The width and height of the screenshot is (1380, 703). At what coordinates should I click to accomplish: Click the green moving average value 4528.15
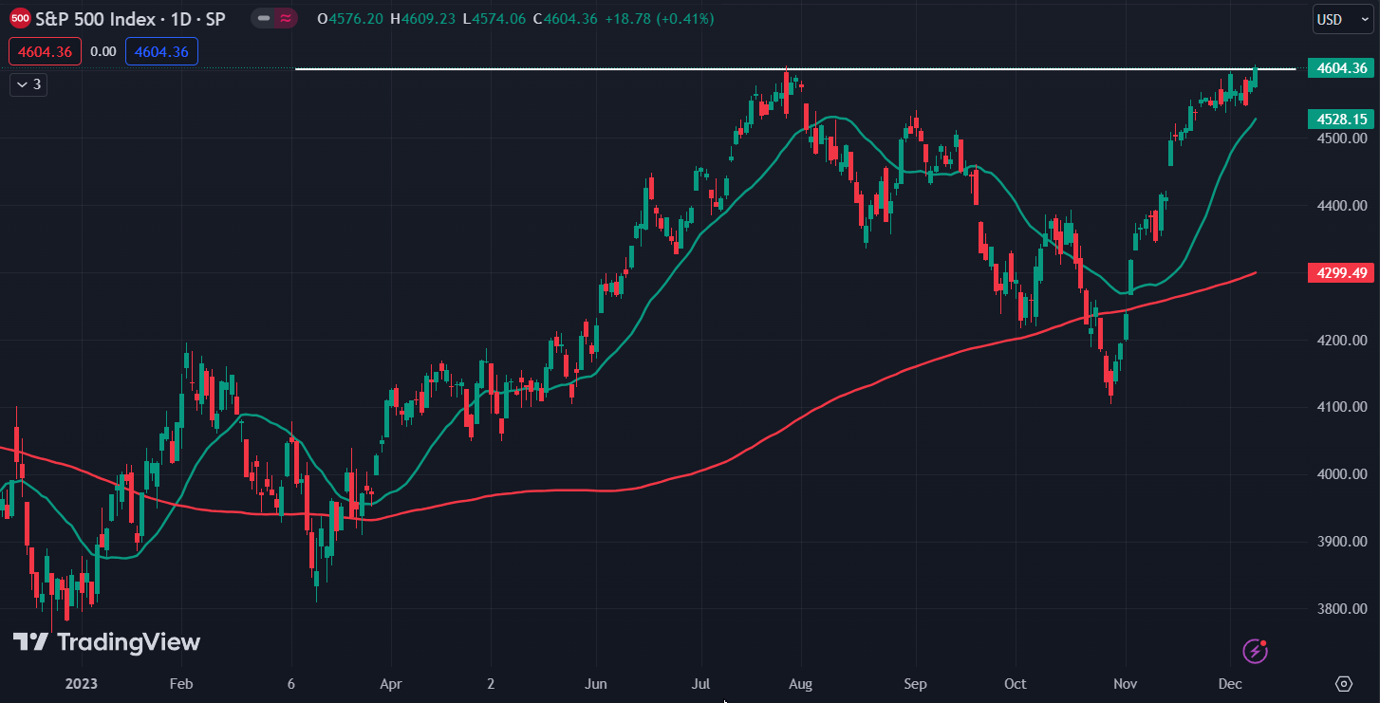[x=1340, y=119]
